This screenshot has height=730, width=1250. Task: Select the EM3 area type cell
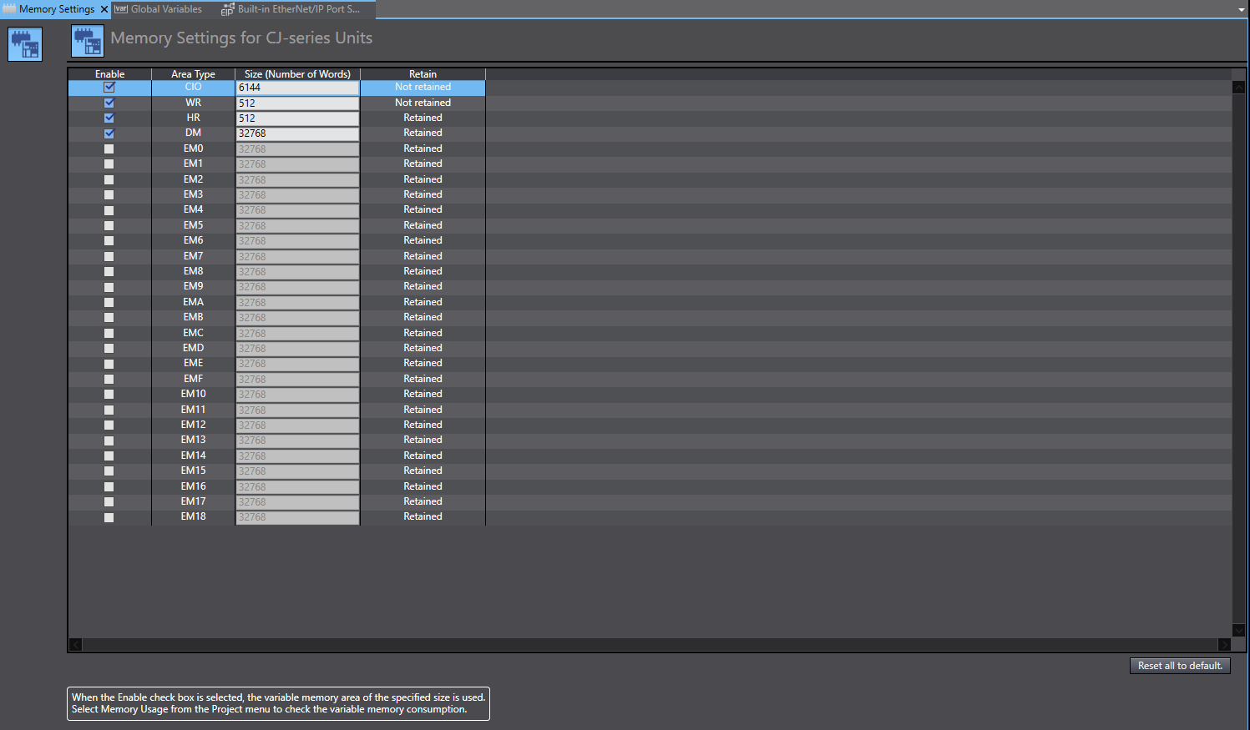[193, 194]
